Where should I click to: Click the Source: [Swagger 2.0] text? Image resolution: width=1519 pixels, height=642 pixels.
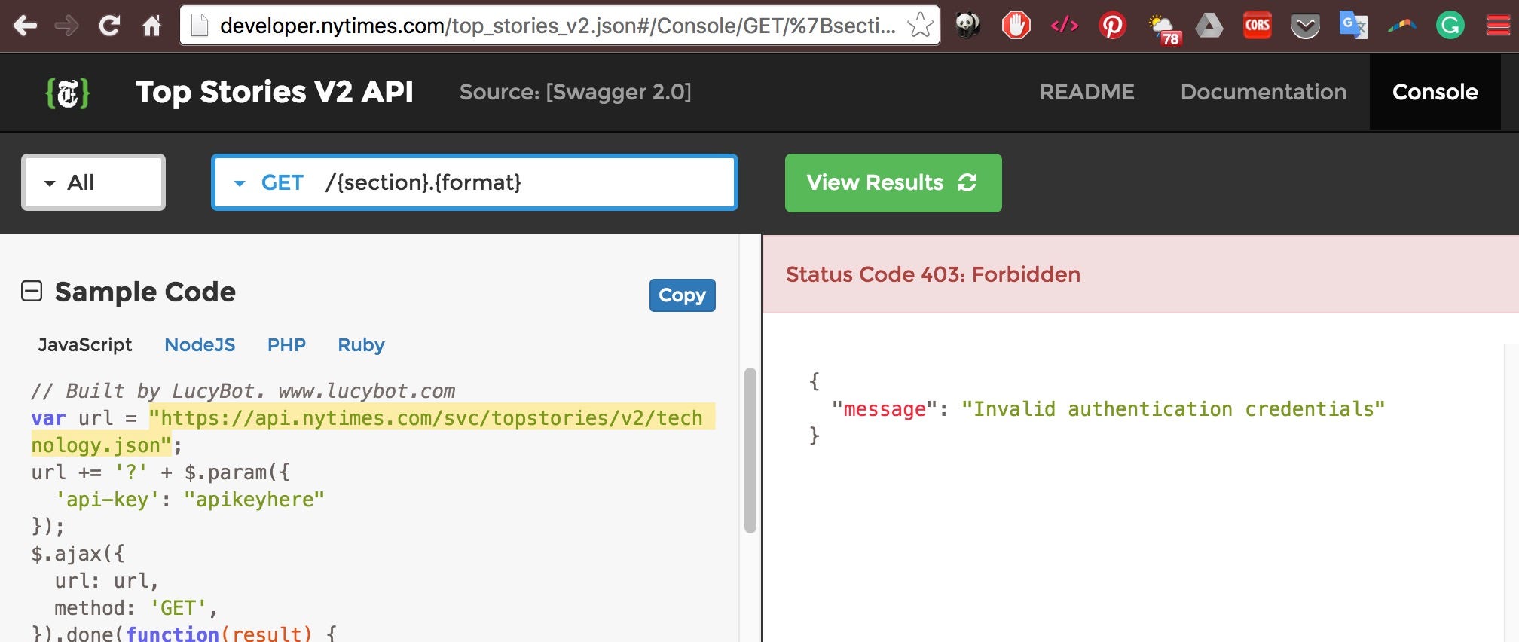pos(575,92)
